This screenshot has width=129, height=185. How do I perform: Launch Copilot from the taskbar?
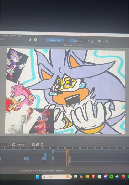pos(81,177)
